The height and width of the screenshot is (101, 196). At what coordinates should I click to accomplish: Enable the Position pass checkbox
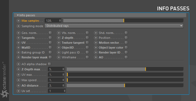(126, 38)
